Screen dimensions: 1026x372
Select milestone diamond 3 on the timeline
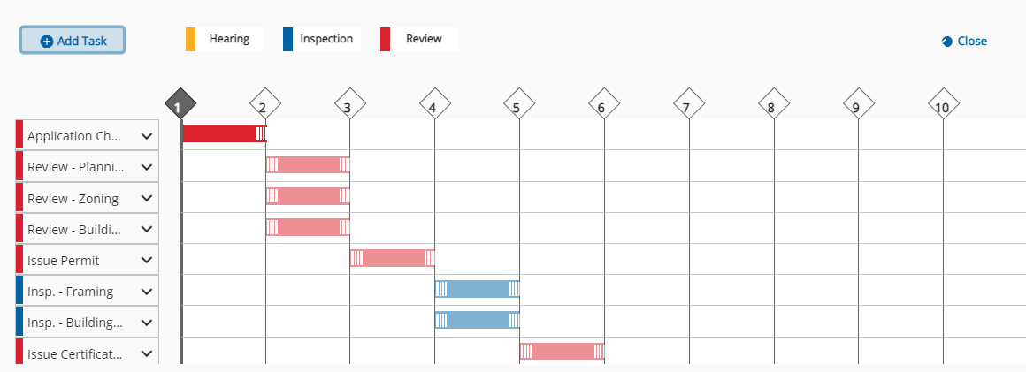coord(349,104)
